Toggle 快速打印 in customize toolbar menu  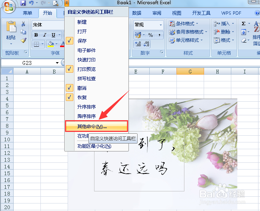(96, 60)
